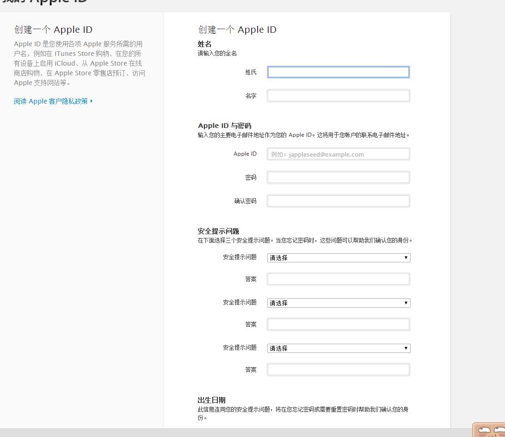The height and width of the screenshot is (437, 505).
Task: Click the first 答案 answer field
Action: (x=338, y=279)
